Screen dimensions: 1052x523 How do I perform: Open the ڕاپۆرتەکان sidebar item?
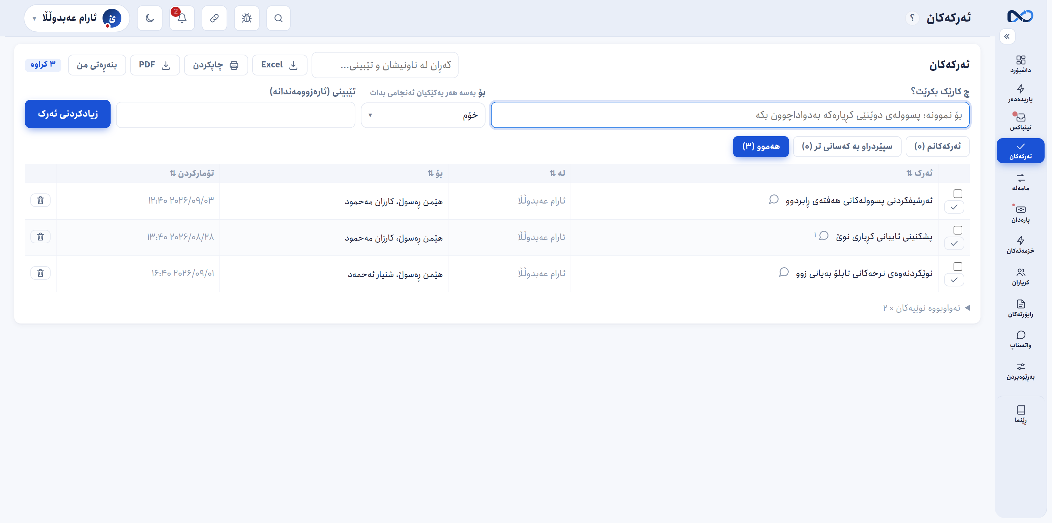point(1020,308)
